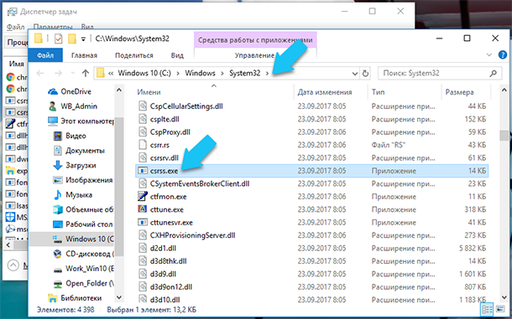Switch to details view icon in status bar
The height and width of the screenshot is (319, 512).
click(x=487, y=309)
